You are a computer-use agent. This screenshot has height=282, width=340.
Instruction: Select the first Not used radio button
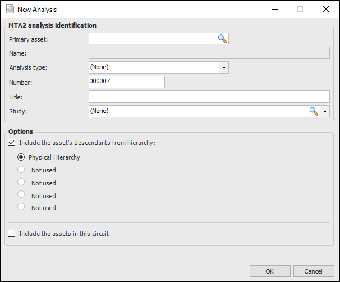21,170
